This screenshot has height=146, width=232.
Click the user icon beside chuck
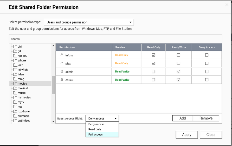point(62,80)
